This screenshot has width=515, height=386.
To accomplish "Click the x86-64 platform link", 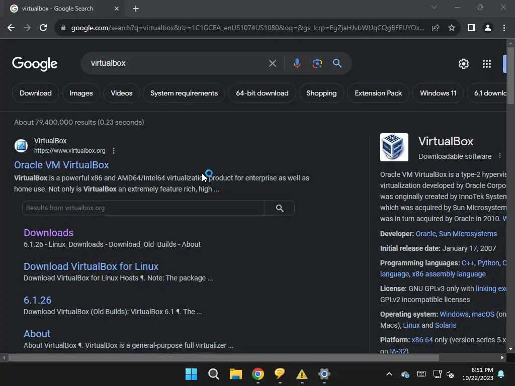I will point(422,340).
